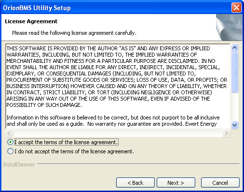The image size is (244, 192).
Task: Click the InstallJammer label
Action: pos(19,164)
